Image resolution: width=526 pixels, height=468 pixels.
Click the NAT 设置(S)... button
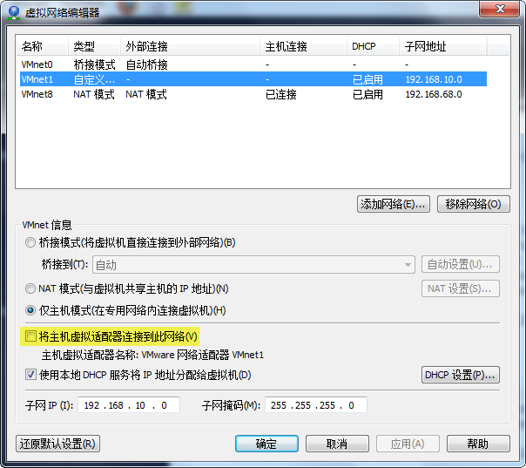tap(460, 288)
